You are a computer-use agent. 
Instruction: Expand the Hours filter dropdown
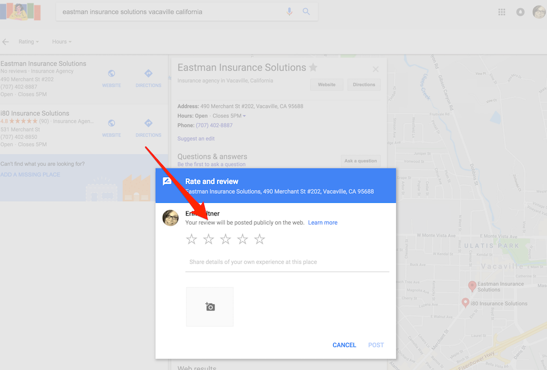point(61,42)
